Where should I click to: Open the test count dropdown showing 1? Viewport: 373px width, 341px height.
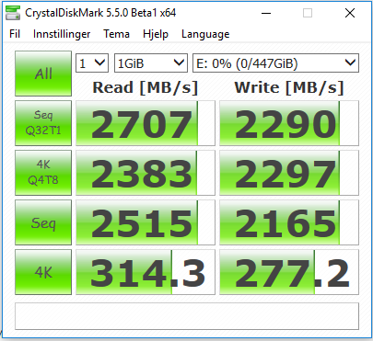click(x=92, y=63)
